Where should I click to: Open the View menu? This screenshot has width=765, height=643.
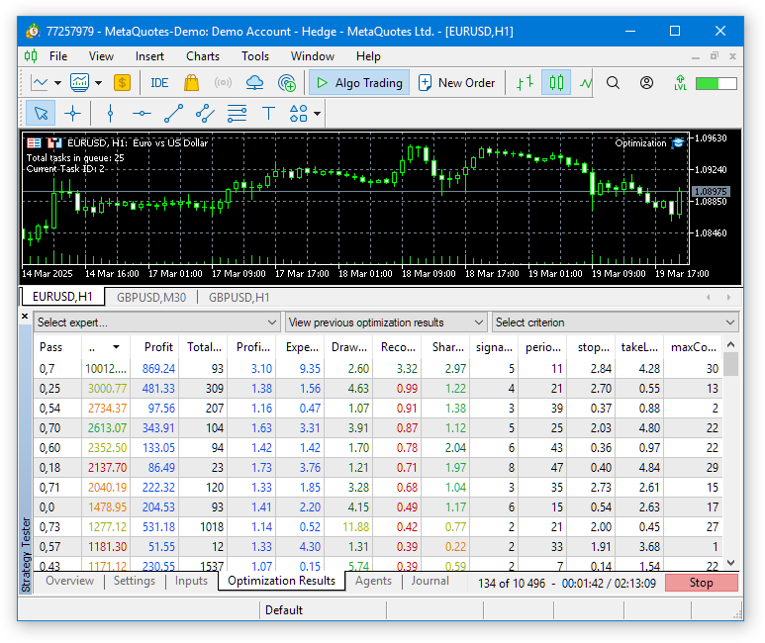[x=101, y=56]
